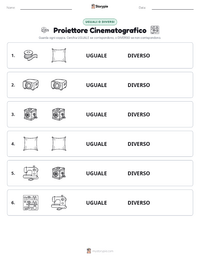
Task: Click the projection screen icon in row 1
Action: point(59,55)
